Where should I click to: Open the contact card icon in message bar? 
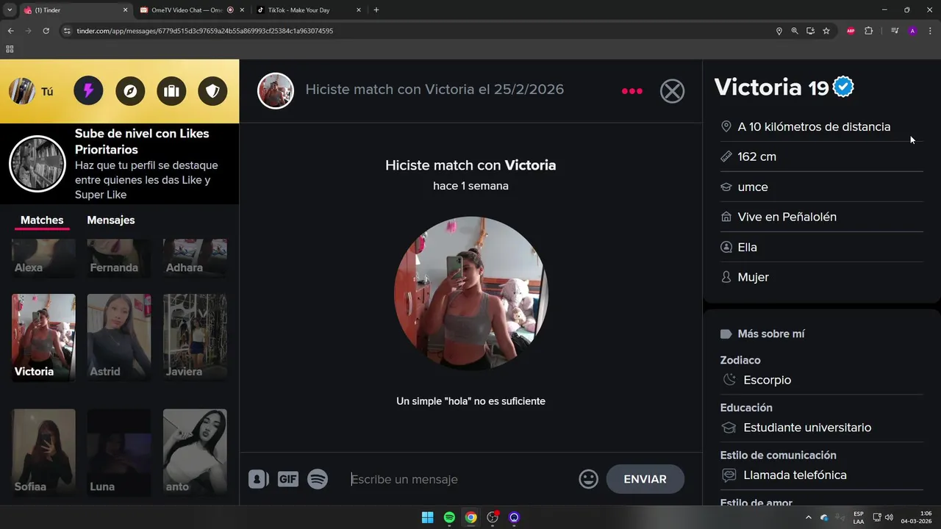pos(258,479)
